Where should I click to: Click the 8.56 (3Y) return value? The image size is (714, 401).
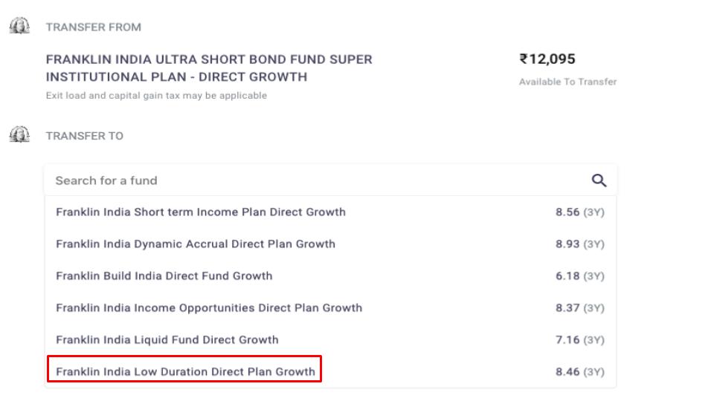(579, 212)
